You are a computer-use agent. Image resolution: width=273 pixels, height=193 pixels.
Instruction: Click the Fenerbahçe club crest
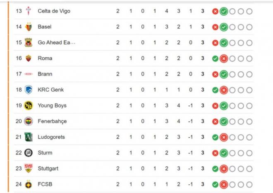(x=28, y=121)
